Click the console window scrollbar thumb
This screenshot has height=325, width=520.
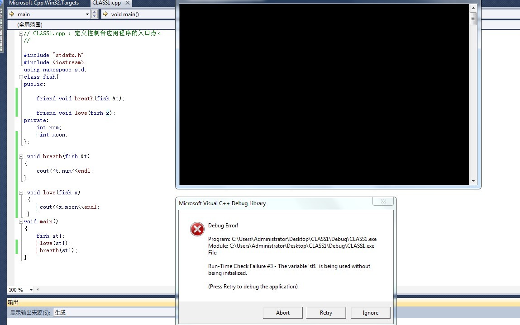(x=473, y=19)
